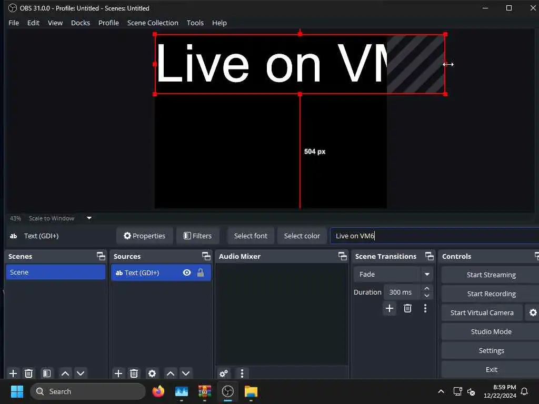Pop out the Scenes dock

101,256
